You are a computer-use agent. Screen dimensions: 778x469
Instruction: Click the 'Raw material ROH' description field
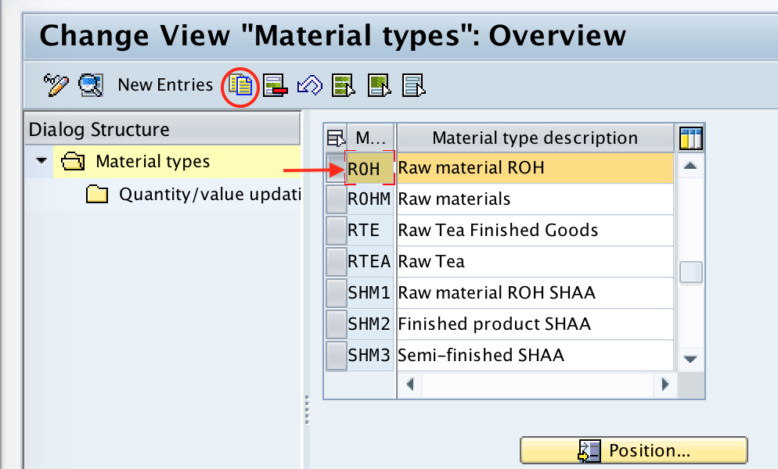[535, 168]
